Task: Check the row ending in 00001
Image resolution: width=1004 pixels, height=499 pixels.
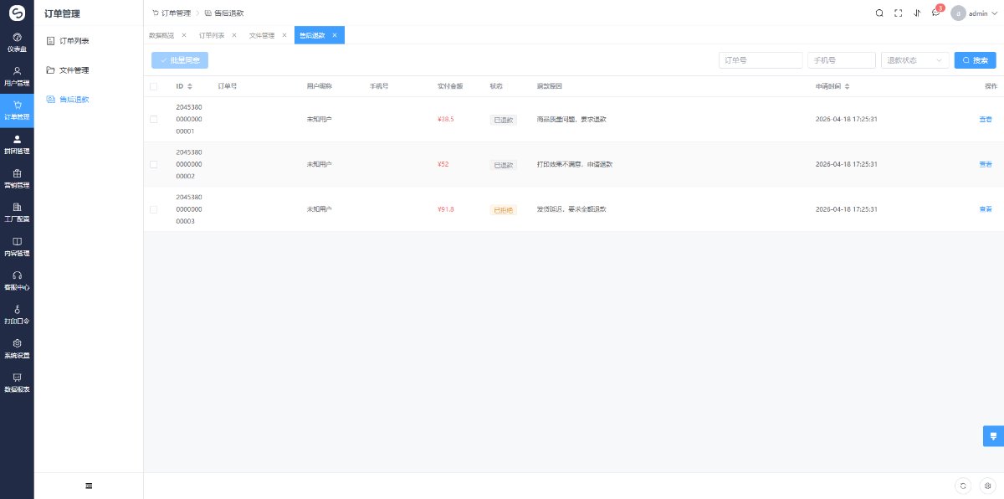Action: (153, 120)
